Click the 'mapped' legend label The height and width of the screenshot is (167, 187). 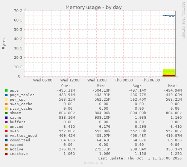[x=17, y=145]
